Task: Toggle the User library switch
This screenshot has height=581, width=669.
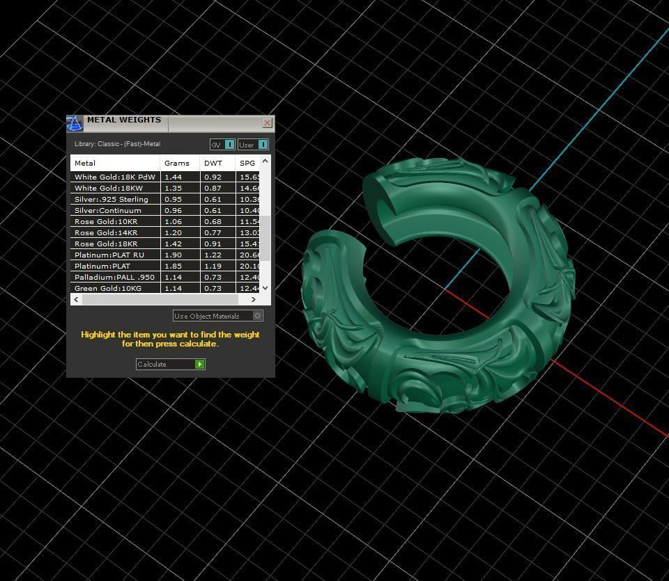Action: tap(254, 145)
